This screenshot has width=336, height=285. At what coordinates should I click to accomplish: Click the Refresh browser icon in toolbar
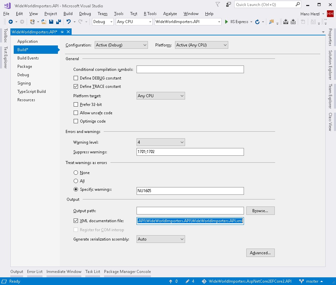(x=257, y=22)
